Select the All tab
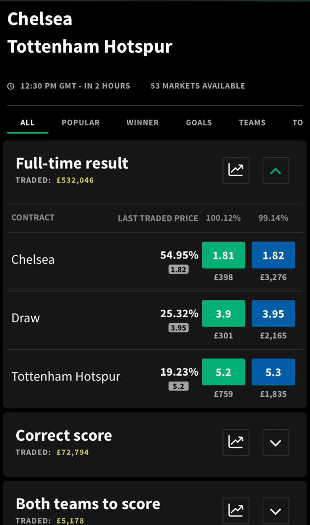310x525 pixels. tap(28, 123)
